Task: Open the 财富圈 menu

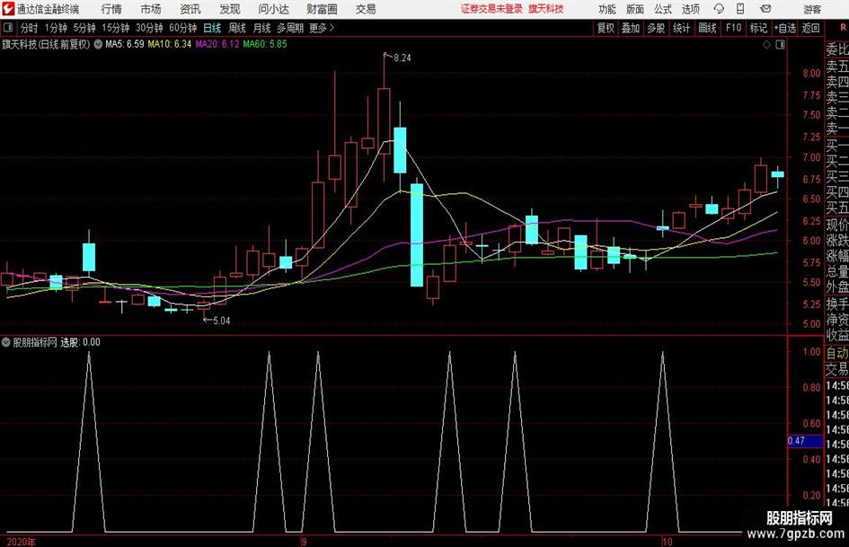Action: click(322, 9)
